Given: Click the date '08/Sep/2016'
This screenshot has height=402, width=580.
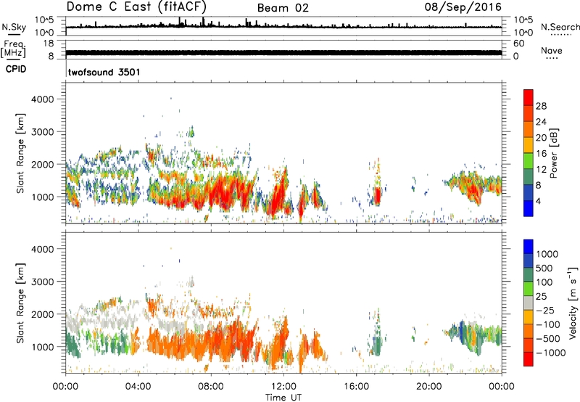Looking at the screenshot, I should [x=463, y=7].
